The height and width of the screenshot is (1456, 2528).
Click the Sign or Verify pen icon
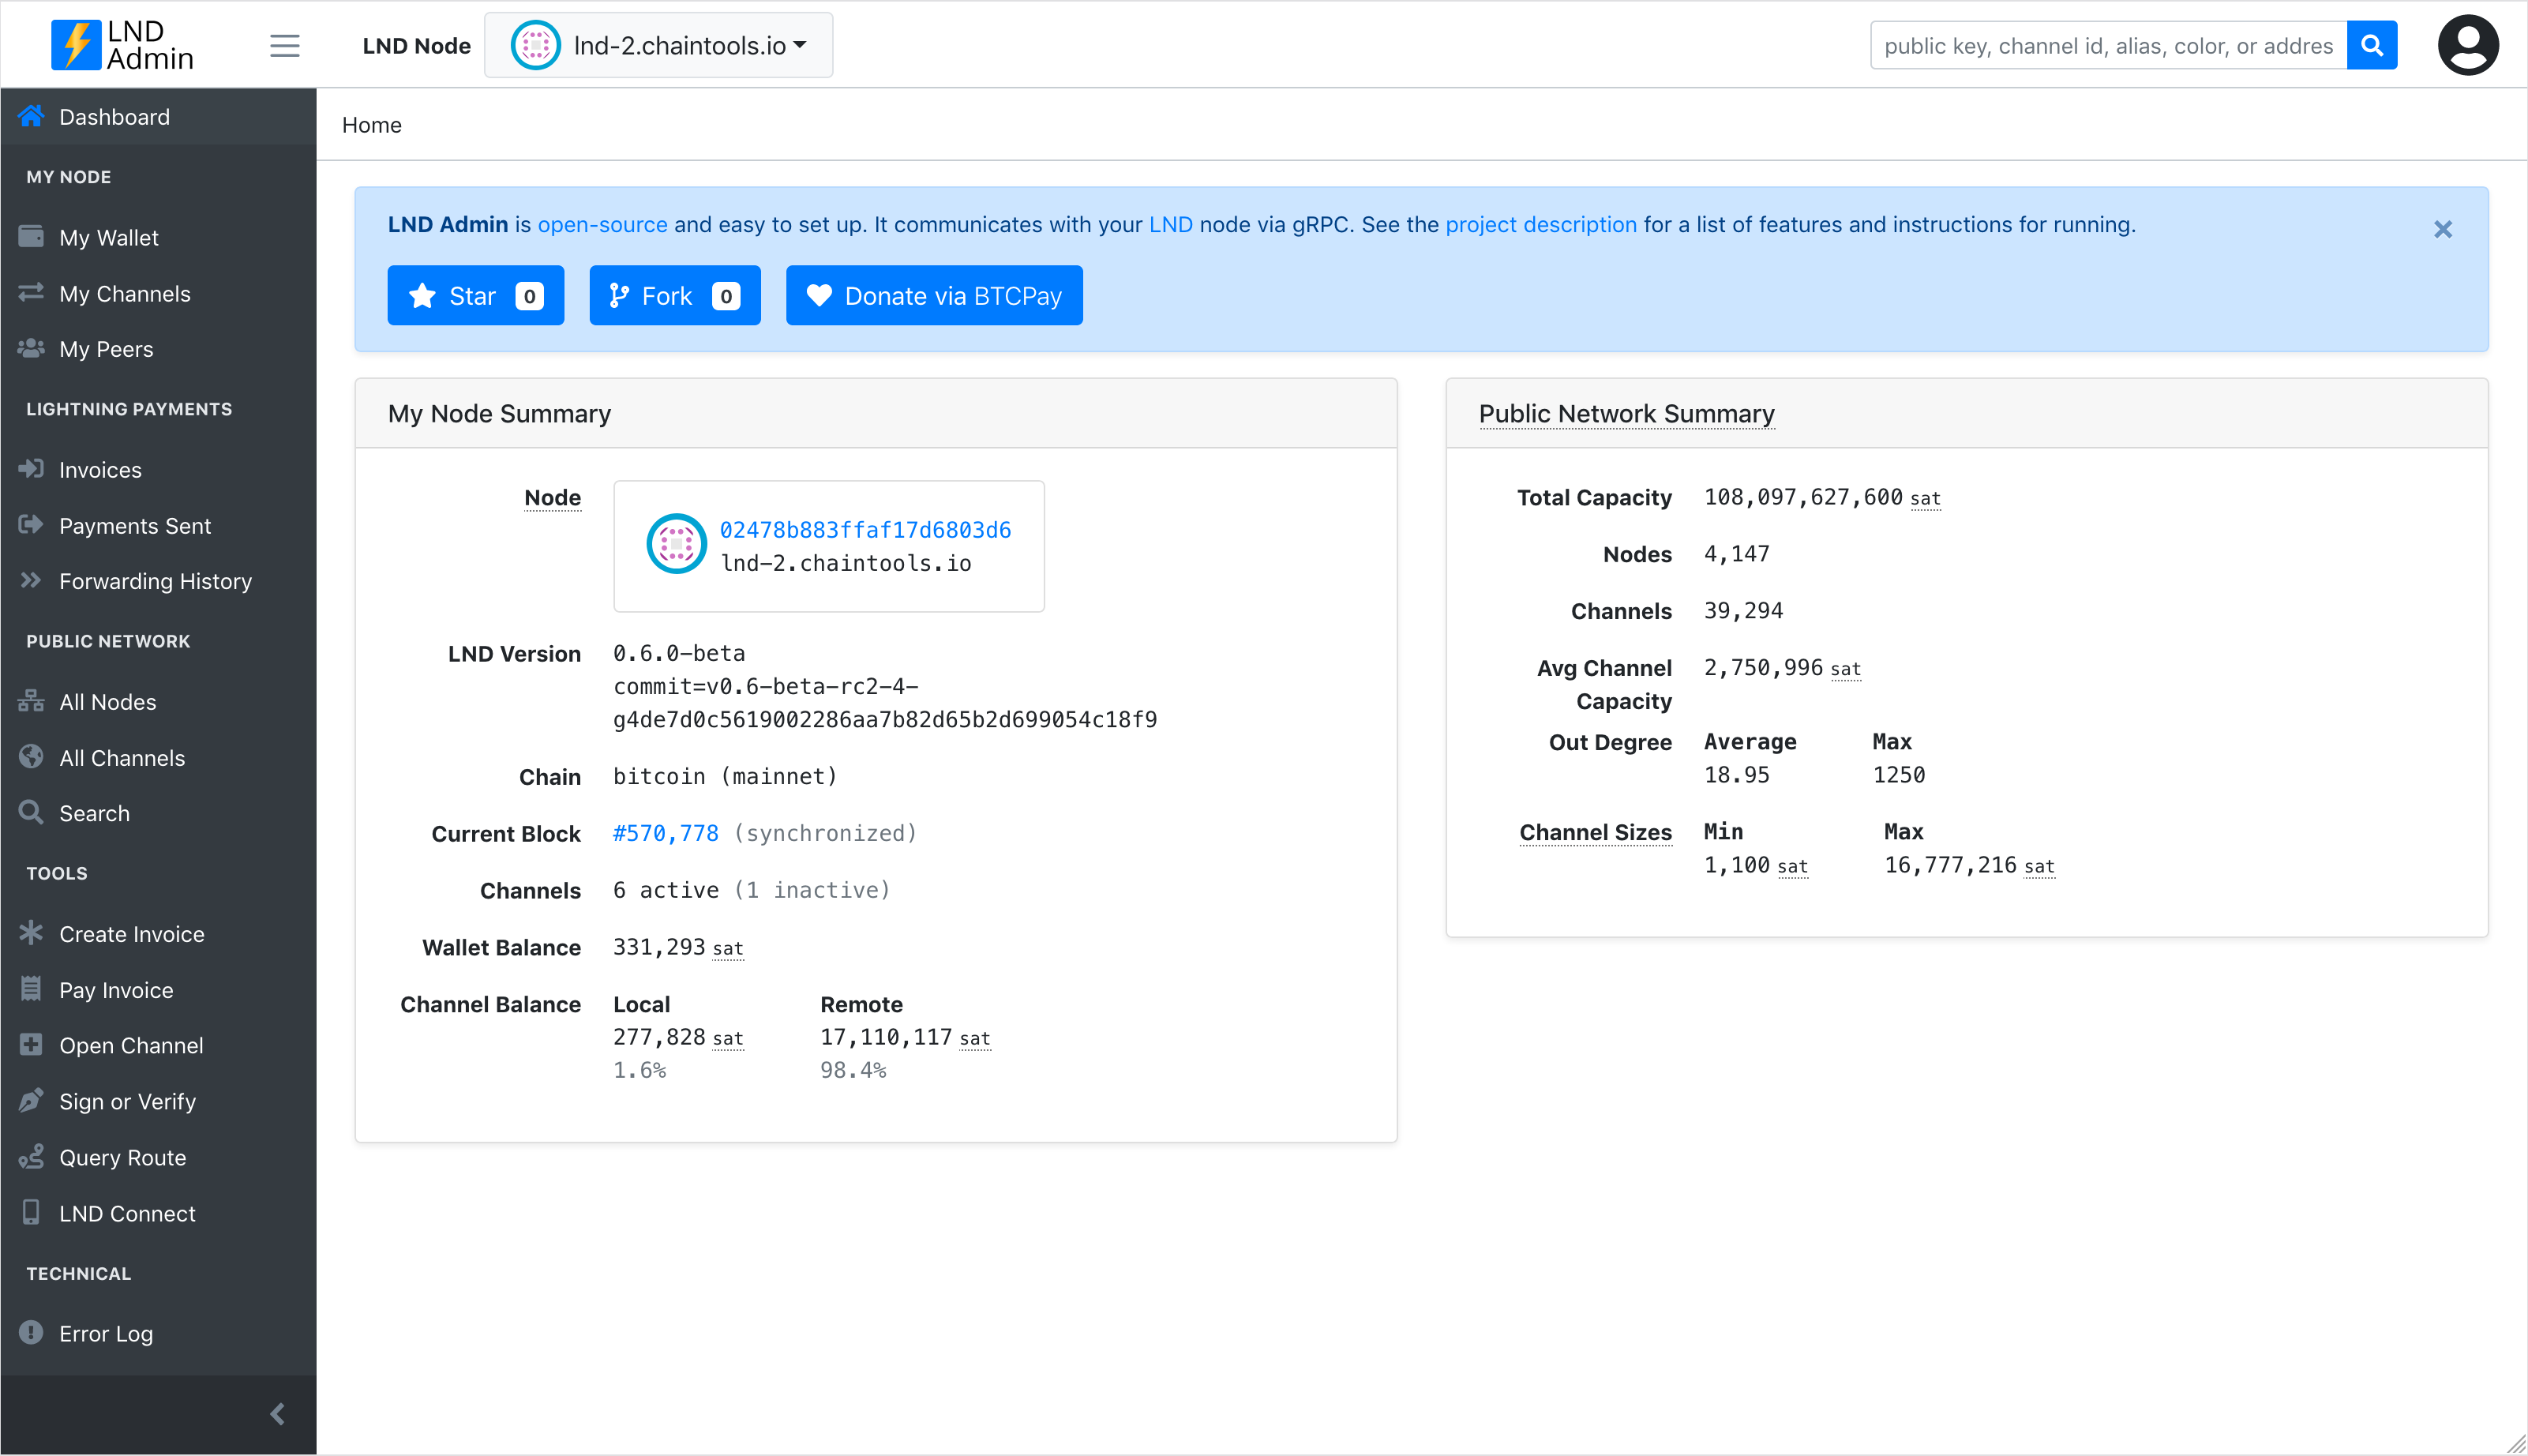[x=31, y=1101]
